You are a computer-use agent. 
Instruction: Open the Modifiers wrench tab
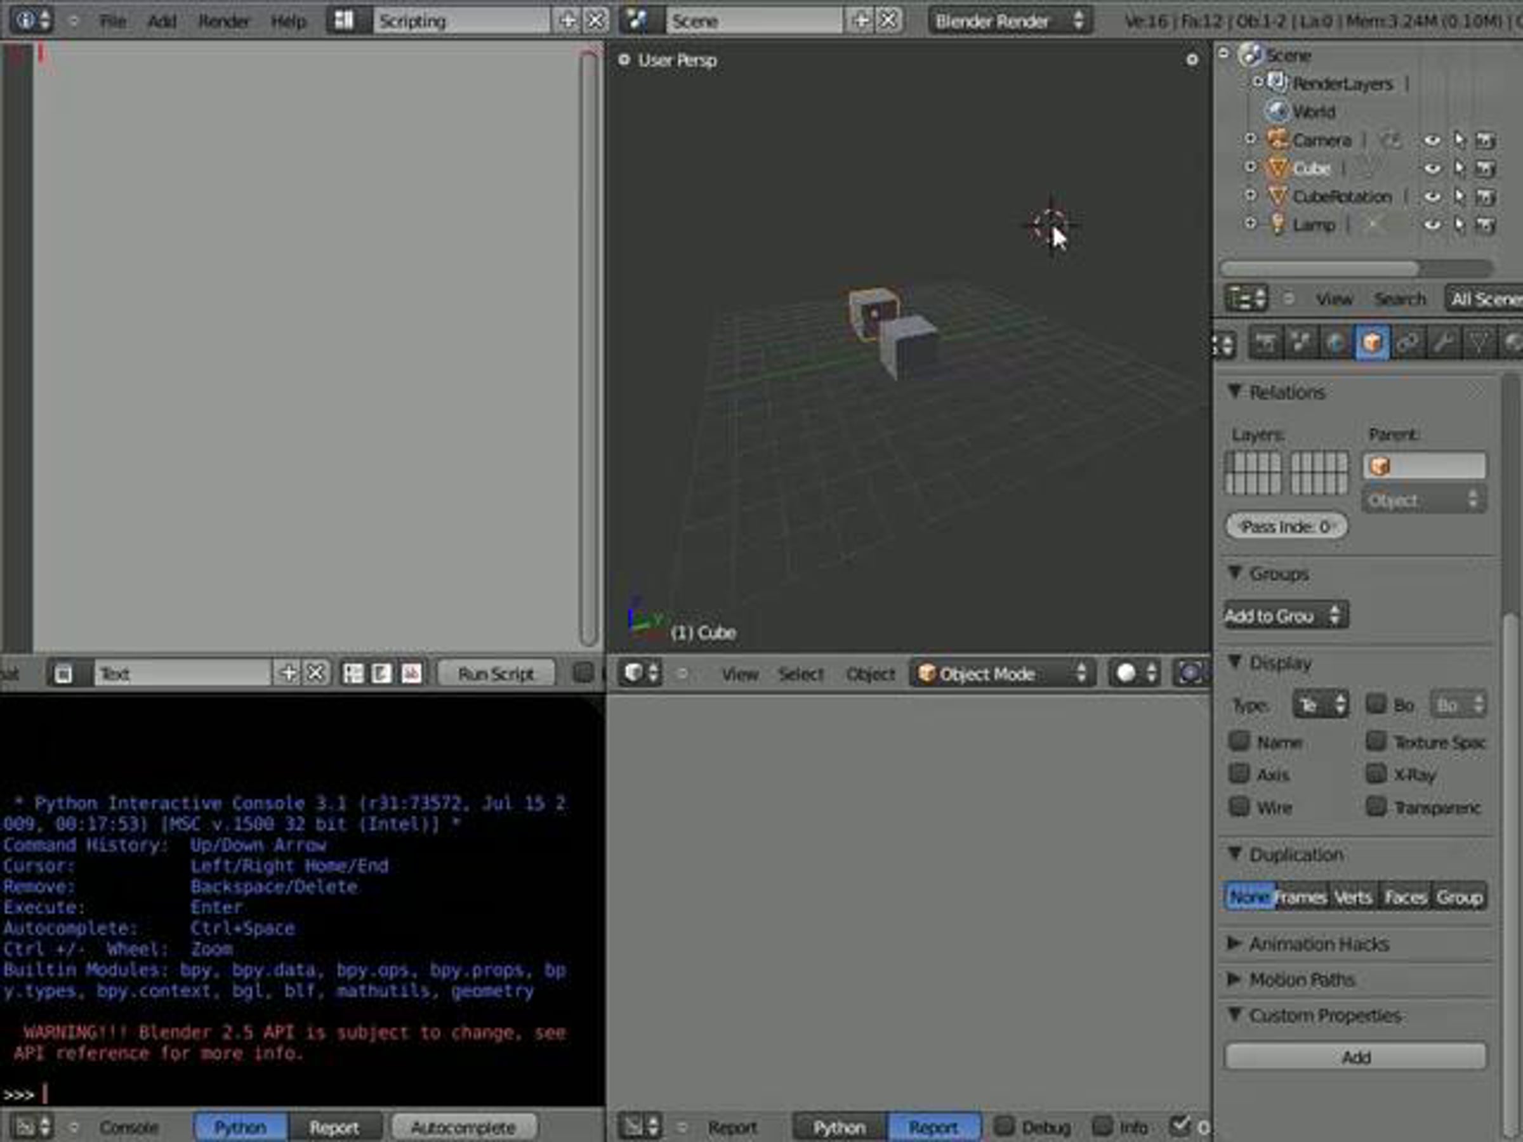(x=1443, y=343)
